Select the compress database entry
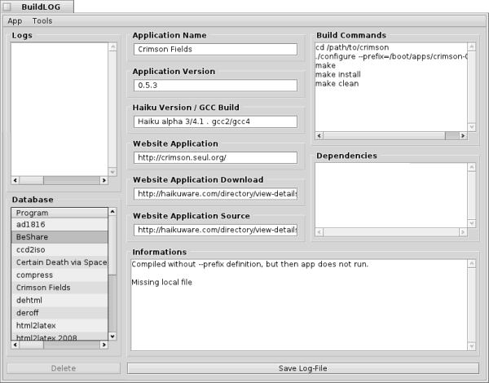This screenshot has width=489, height=383. 59,275
